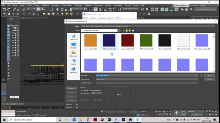Expand the File name dropdown arrow
Viewport: 220px width, 123px height.
197,76
